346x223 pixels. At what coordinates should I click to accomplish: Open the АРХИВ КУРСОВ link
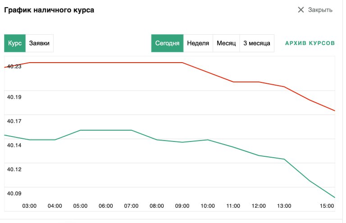tap(310, 43)
